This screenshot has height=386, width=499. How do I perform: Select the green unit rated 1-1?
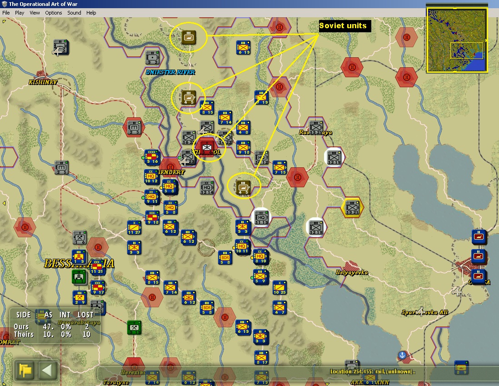coord(79,277)
